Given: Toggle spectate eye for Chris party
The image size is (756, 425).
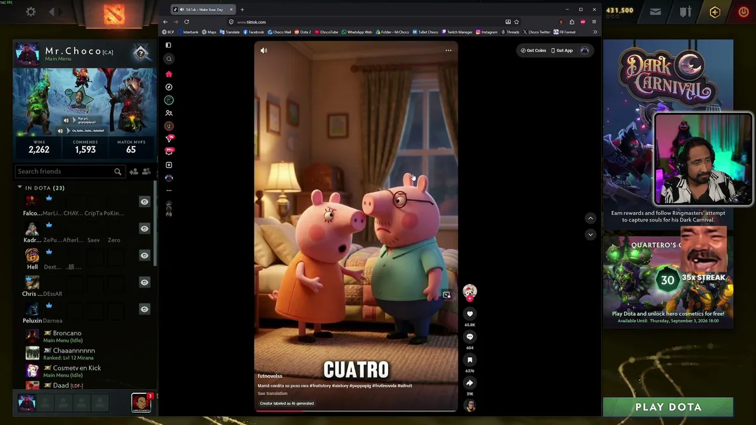Looking at the screenshot, I should [144, 282].
